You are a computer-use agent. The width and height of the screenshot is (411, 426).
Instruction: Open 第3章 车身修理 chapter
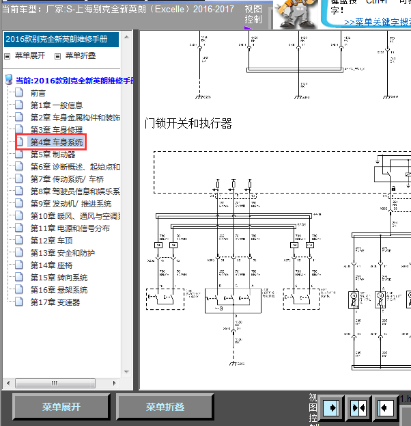point(57,130)
